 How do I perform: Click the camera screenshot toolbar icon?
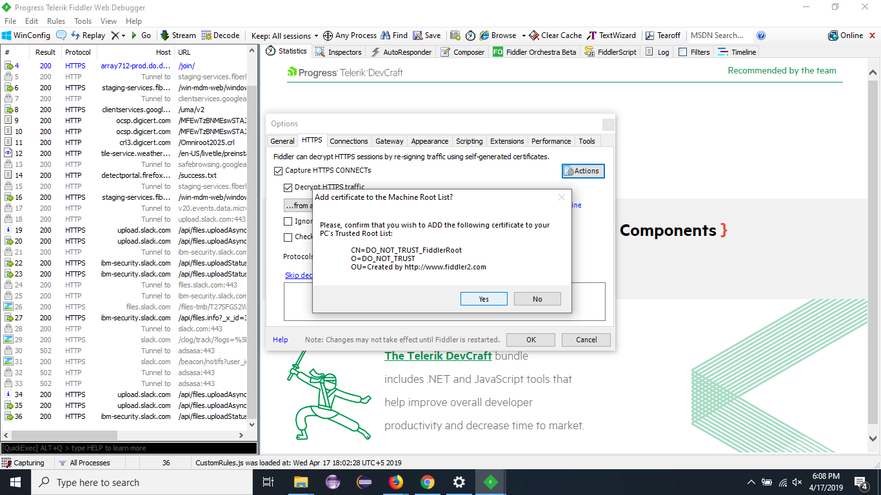coord(455,35)
